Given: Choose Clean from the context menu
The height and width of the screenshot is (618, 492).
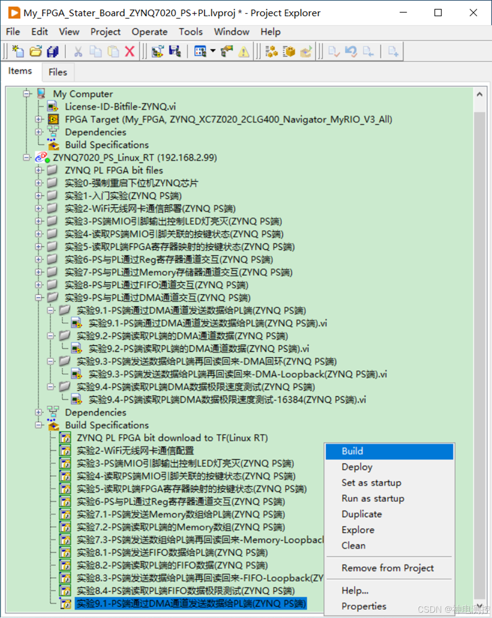Looking at the screenshot, I should pos(389,546).
